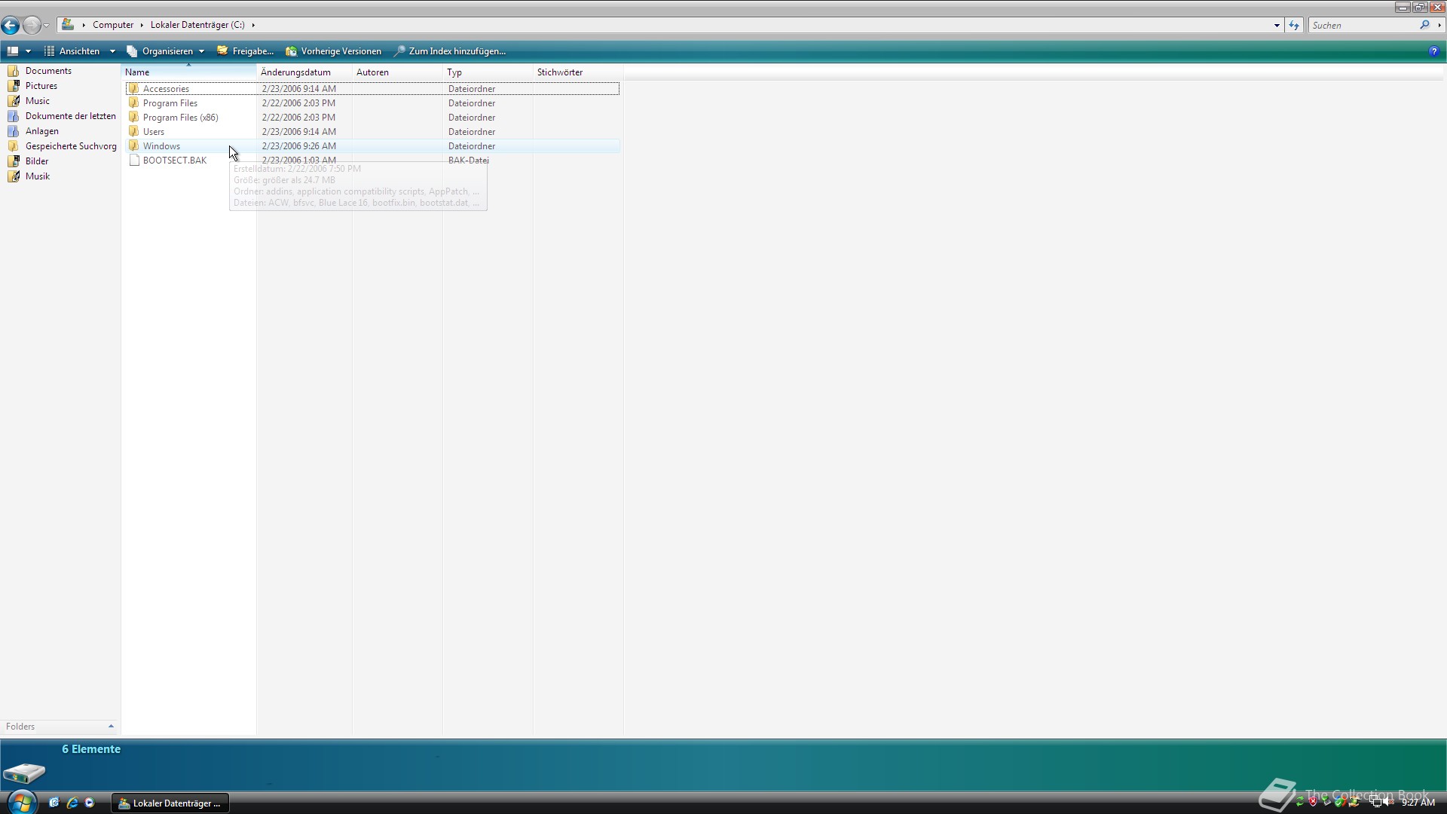
Task: Open Ansichten views dropdown arrow
Action: pyautogui.click(x=112, y=51)
